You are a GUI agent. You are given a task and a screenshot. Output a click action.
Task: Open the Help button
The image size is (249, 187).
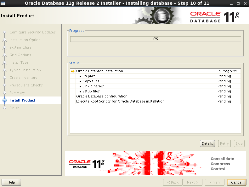pos(11,182)
